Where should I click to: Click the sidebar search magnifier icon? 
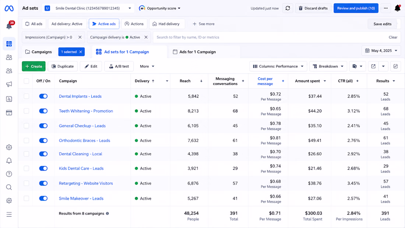coord(9,187)
